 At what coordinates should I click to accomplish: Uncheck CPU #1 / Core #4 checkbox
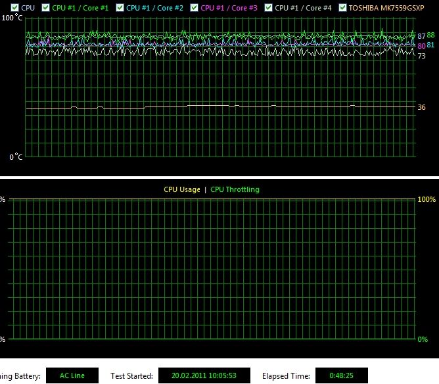tap(268, 8)
